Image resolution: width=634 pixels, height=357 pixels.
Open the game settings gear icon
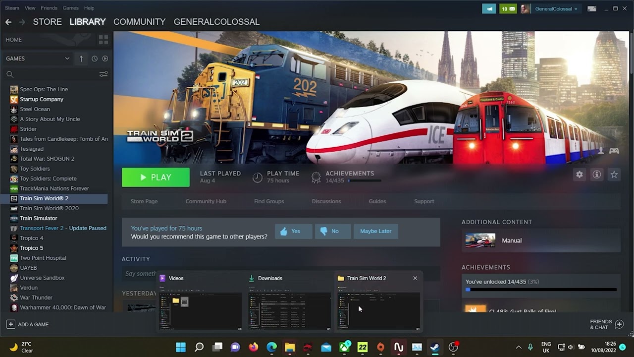pyautogui.click(x=580, y=175)
